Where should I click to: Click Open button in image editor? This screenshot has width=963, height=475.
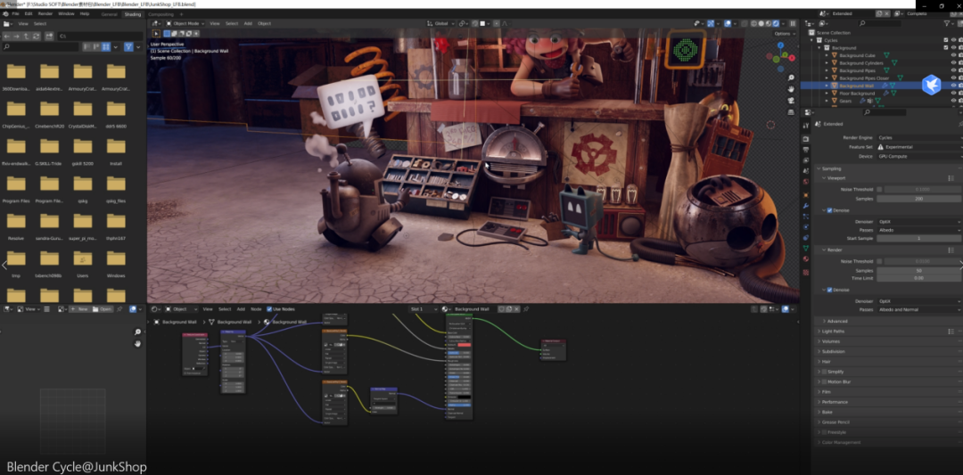[x=103, y=308]
